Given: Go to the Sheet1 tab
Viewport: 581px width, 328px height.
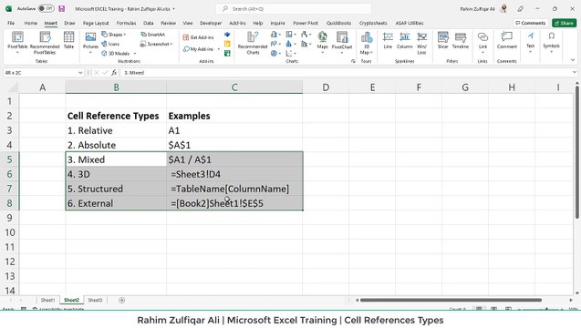Looking at the screenshot, I should click(47, 301).
